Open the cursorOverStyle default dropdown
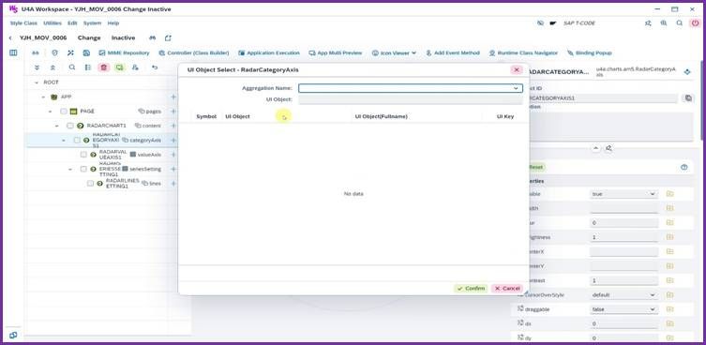The image size is (706, 345). [x=623, y=295]
